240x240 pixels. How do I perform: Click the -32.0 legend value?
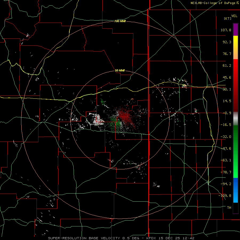(226, 137)
